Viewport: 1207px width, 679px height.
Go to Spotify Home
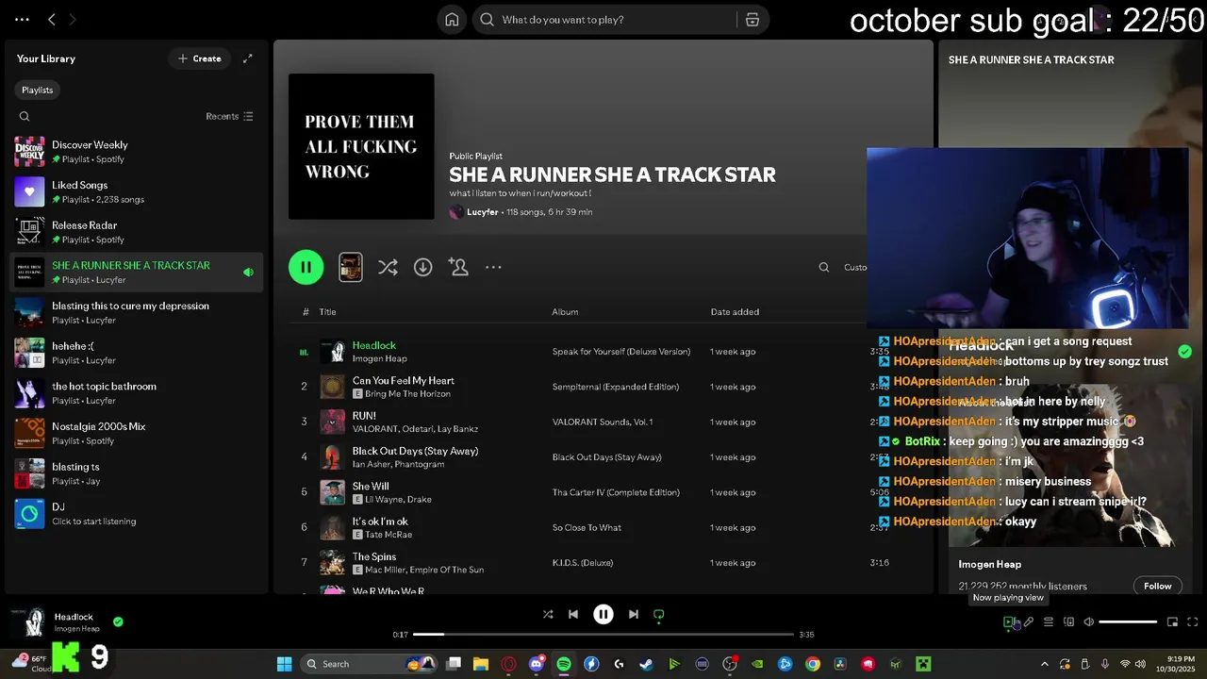coord(453,20)
